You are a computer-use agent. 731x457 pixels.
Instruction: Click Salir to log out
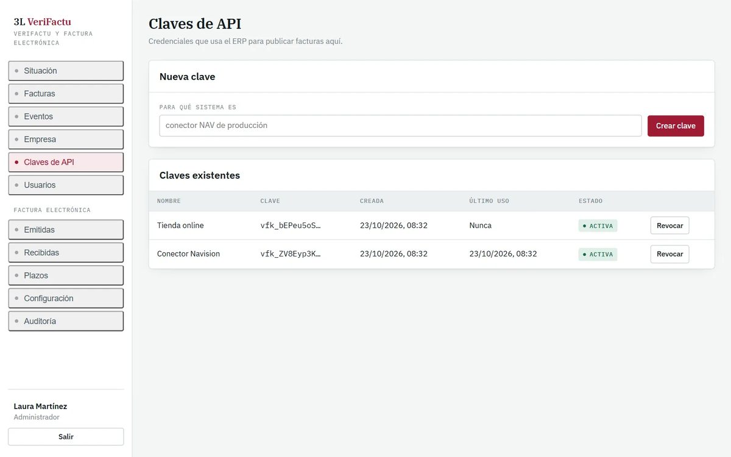pyautogui.click(x=66, y=437)
